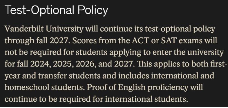Click the words not be required

[33, 53]
